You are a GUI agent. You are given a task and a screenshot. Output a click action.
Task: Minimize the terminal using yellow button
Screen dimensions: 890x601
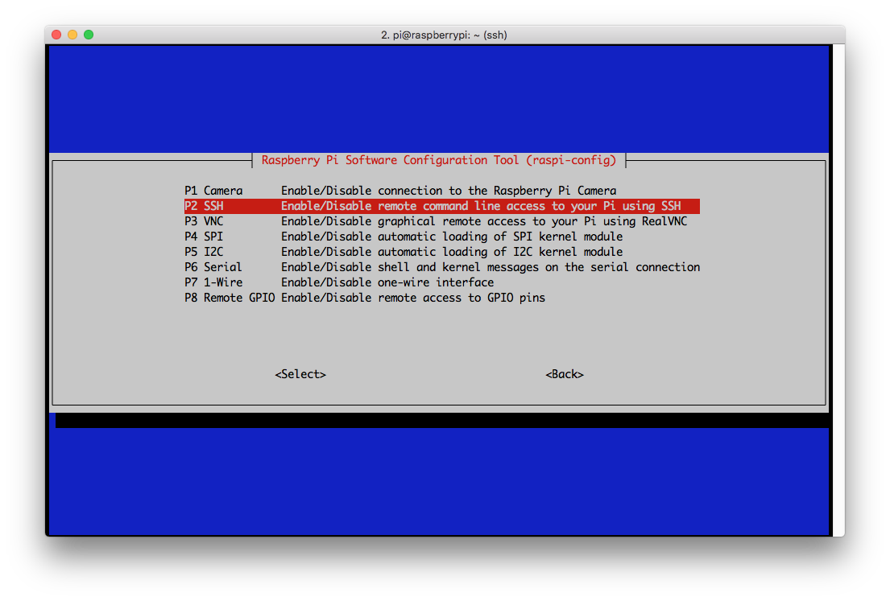pyautogui.click(x=72, y=35)
